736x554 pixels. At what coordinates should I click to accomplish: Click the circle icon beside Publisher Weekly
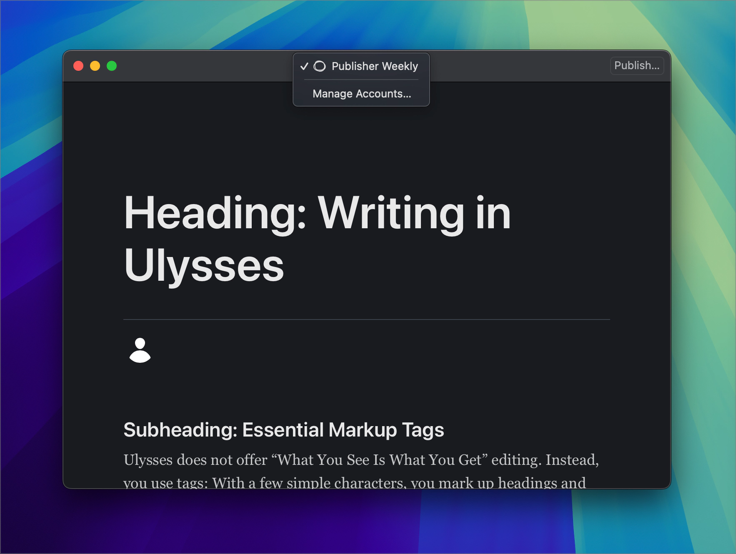pos(320,66)
